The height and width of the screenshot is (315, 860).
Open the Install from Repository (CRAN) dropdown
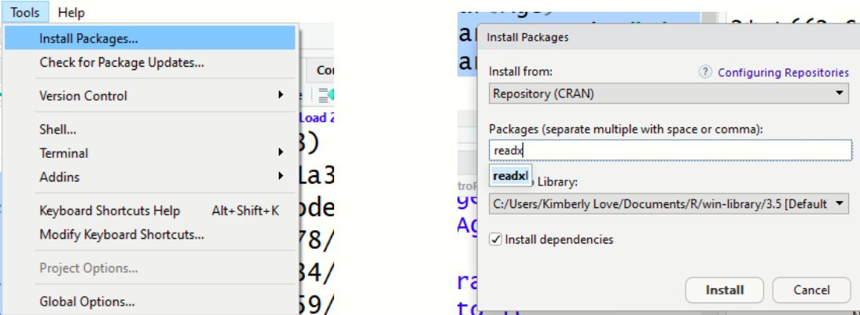pos(668,94)
